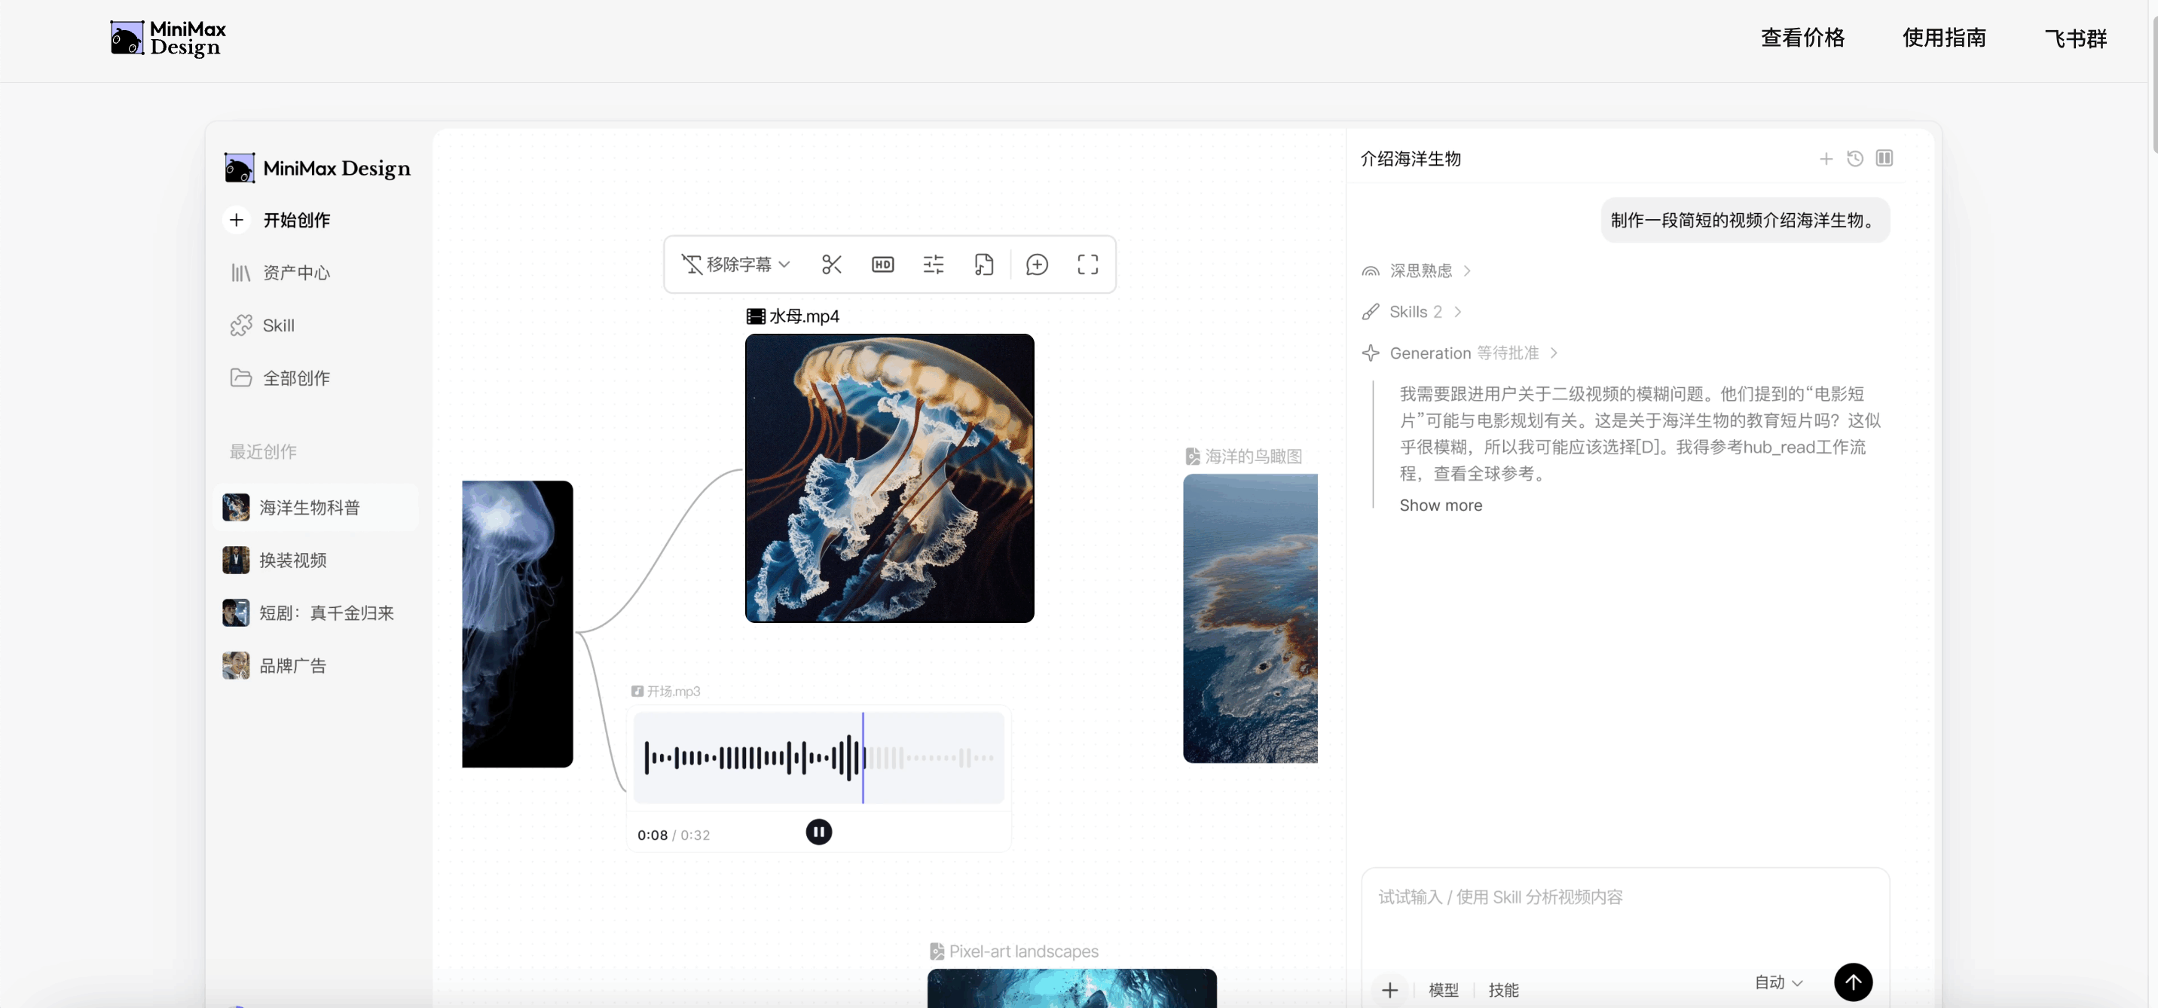Click the audio waveform progress bar

pyautogui.click(x=818, y=759)
